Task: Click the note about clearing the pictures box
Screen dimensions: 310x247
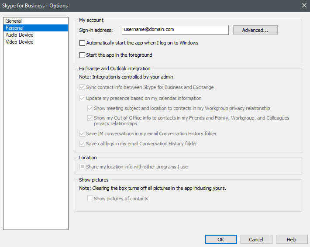Action: (x=152, y=188)
